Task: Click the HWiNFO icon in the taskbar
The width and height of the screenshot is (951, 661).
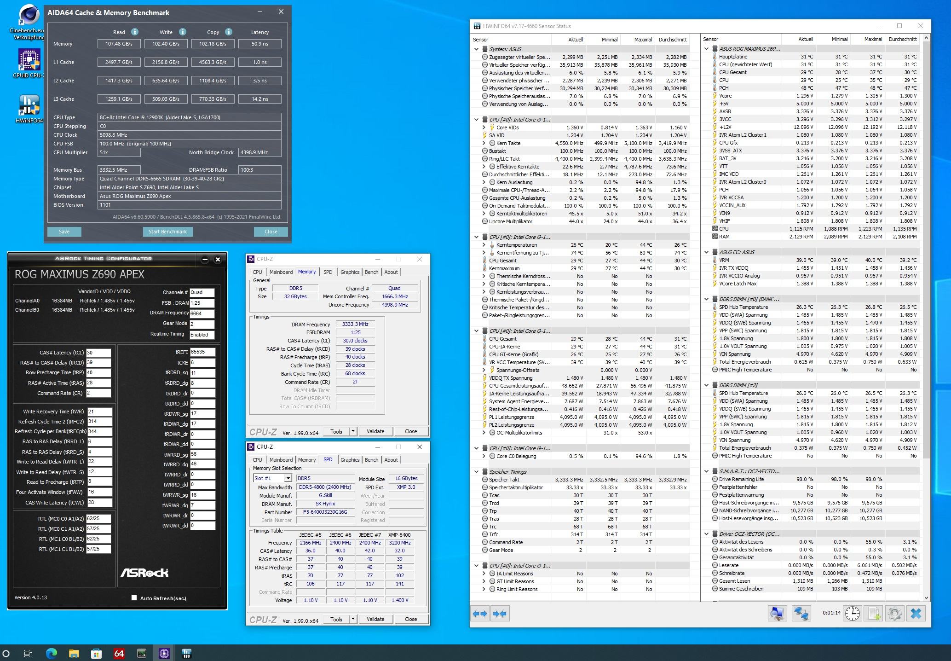Action: (x=187, y=653)
